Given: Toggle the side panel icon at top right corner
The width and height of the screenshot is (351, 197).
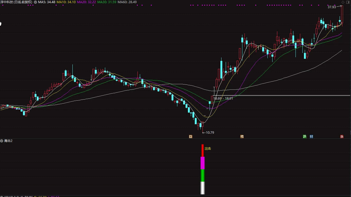Looking at the screenshot, I should coord(348,2).
